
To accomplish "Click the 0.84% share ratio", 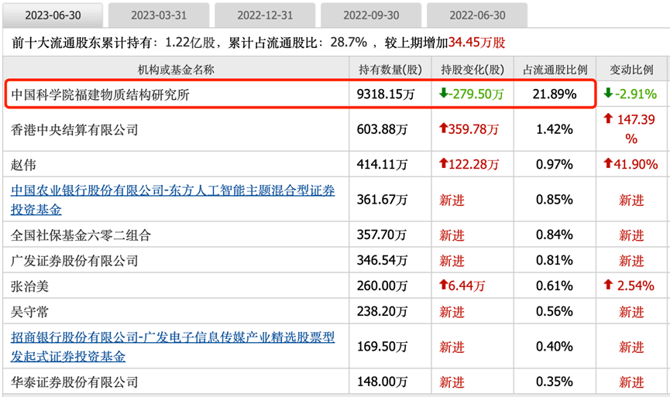I will pyautogui.click(x=555, y=234).
